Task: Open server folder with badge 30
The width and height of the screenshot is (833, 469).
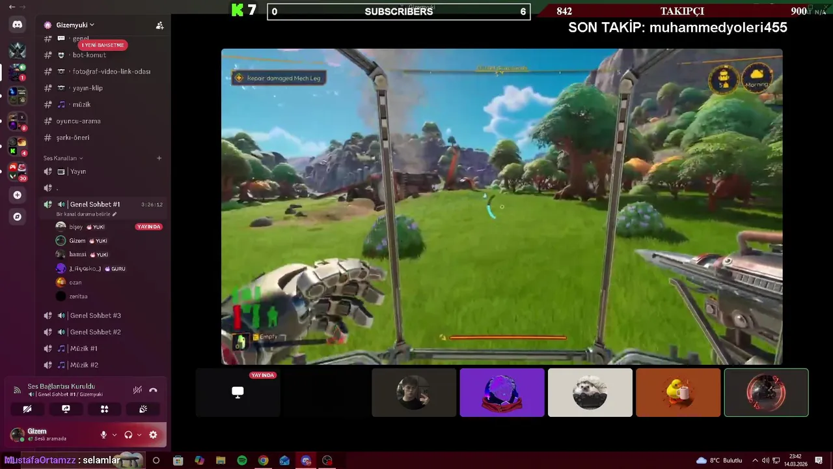Action: 17,172
